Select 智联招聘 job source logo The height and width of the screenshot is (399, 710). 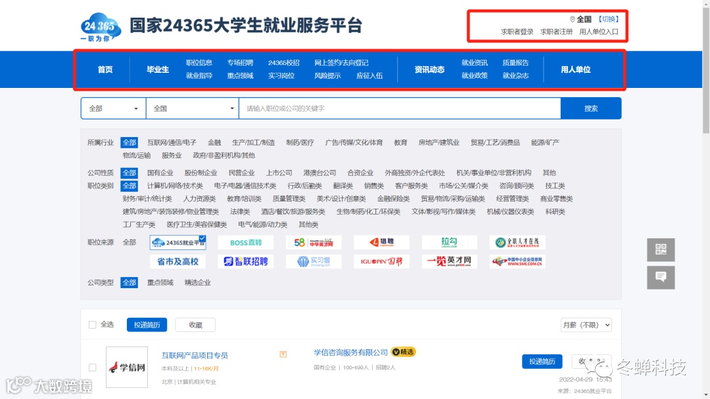(245, 261)
